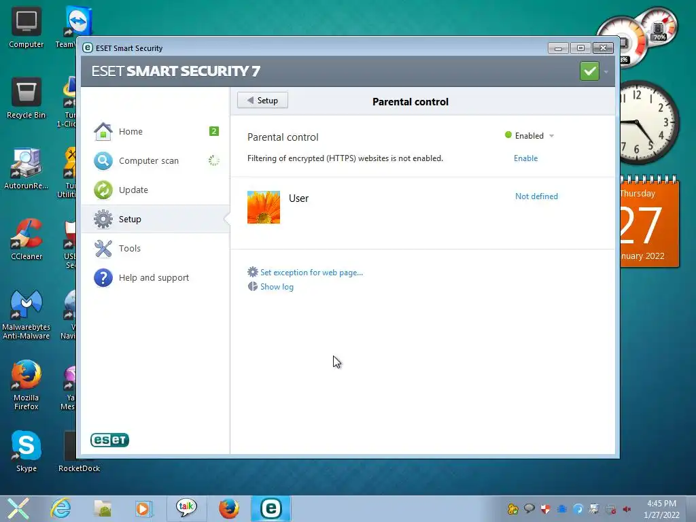This screenshot has width=696, height=522.
Task: Open the Recycle Bin desktop icon
Action: (27, 98)
